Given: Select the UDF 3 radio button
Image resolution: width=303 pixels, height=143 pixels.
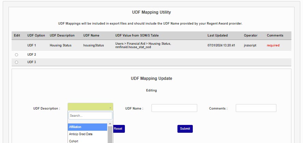Looking at the screenshot, I should [x=16, y=62].
